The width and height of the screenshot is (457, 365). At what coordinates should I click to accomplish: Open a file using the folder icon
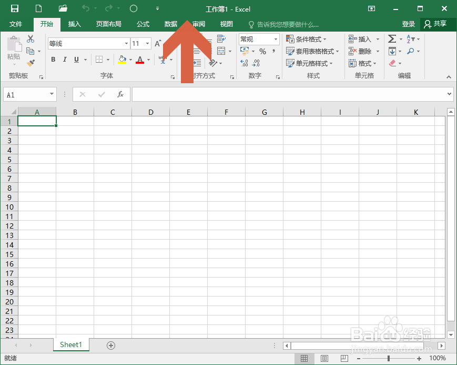tap(63, 8)
